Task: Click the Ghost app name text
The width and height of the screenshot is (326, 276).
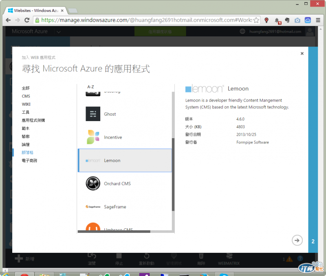Action: point(110,114)
